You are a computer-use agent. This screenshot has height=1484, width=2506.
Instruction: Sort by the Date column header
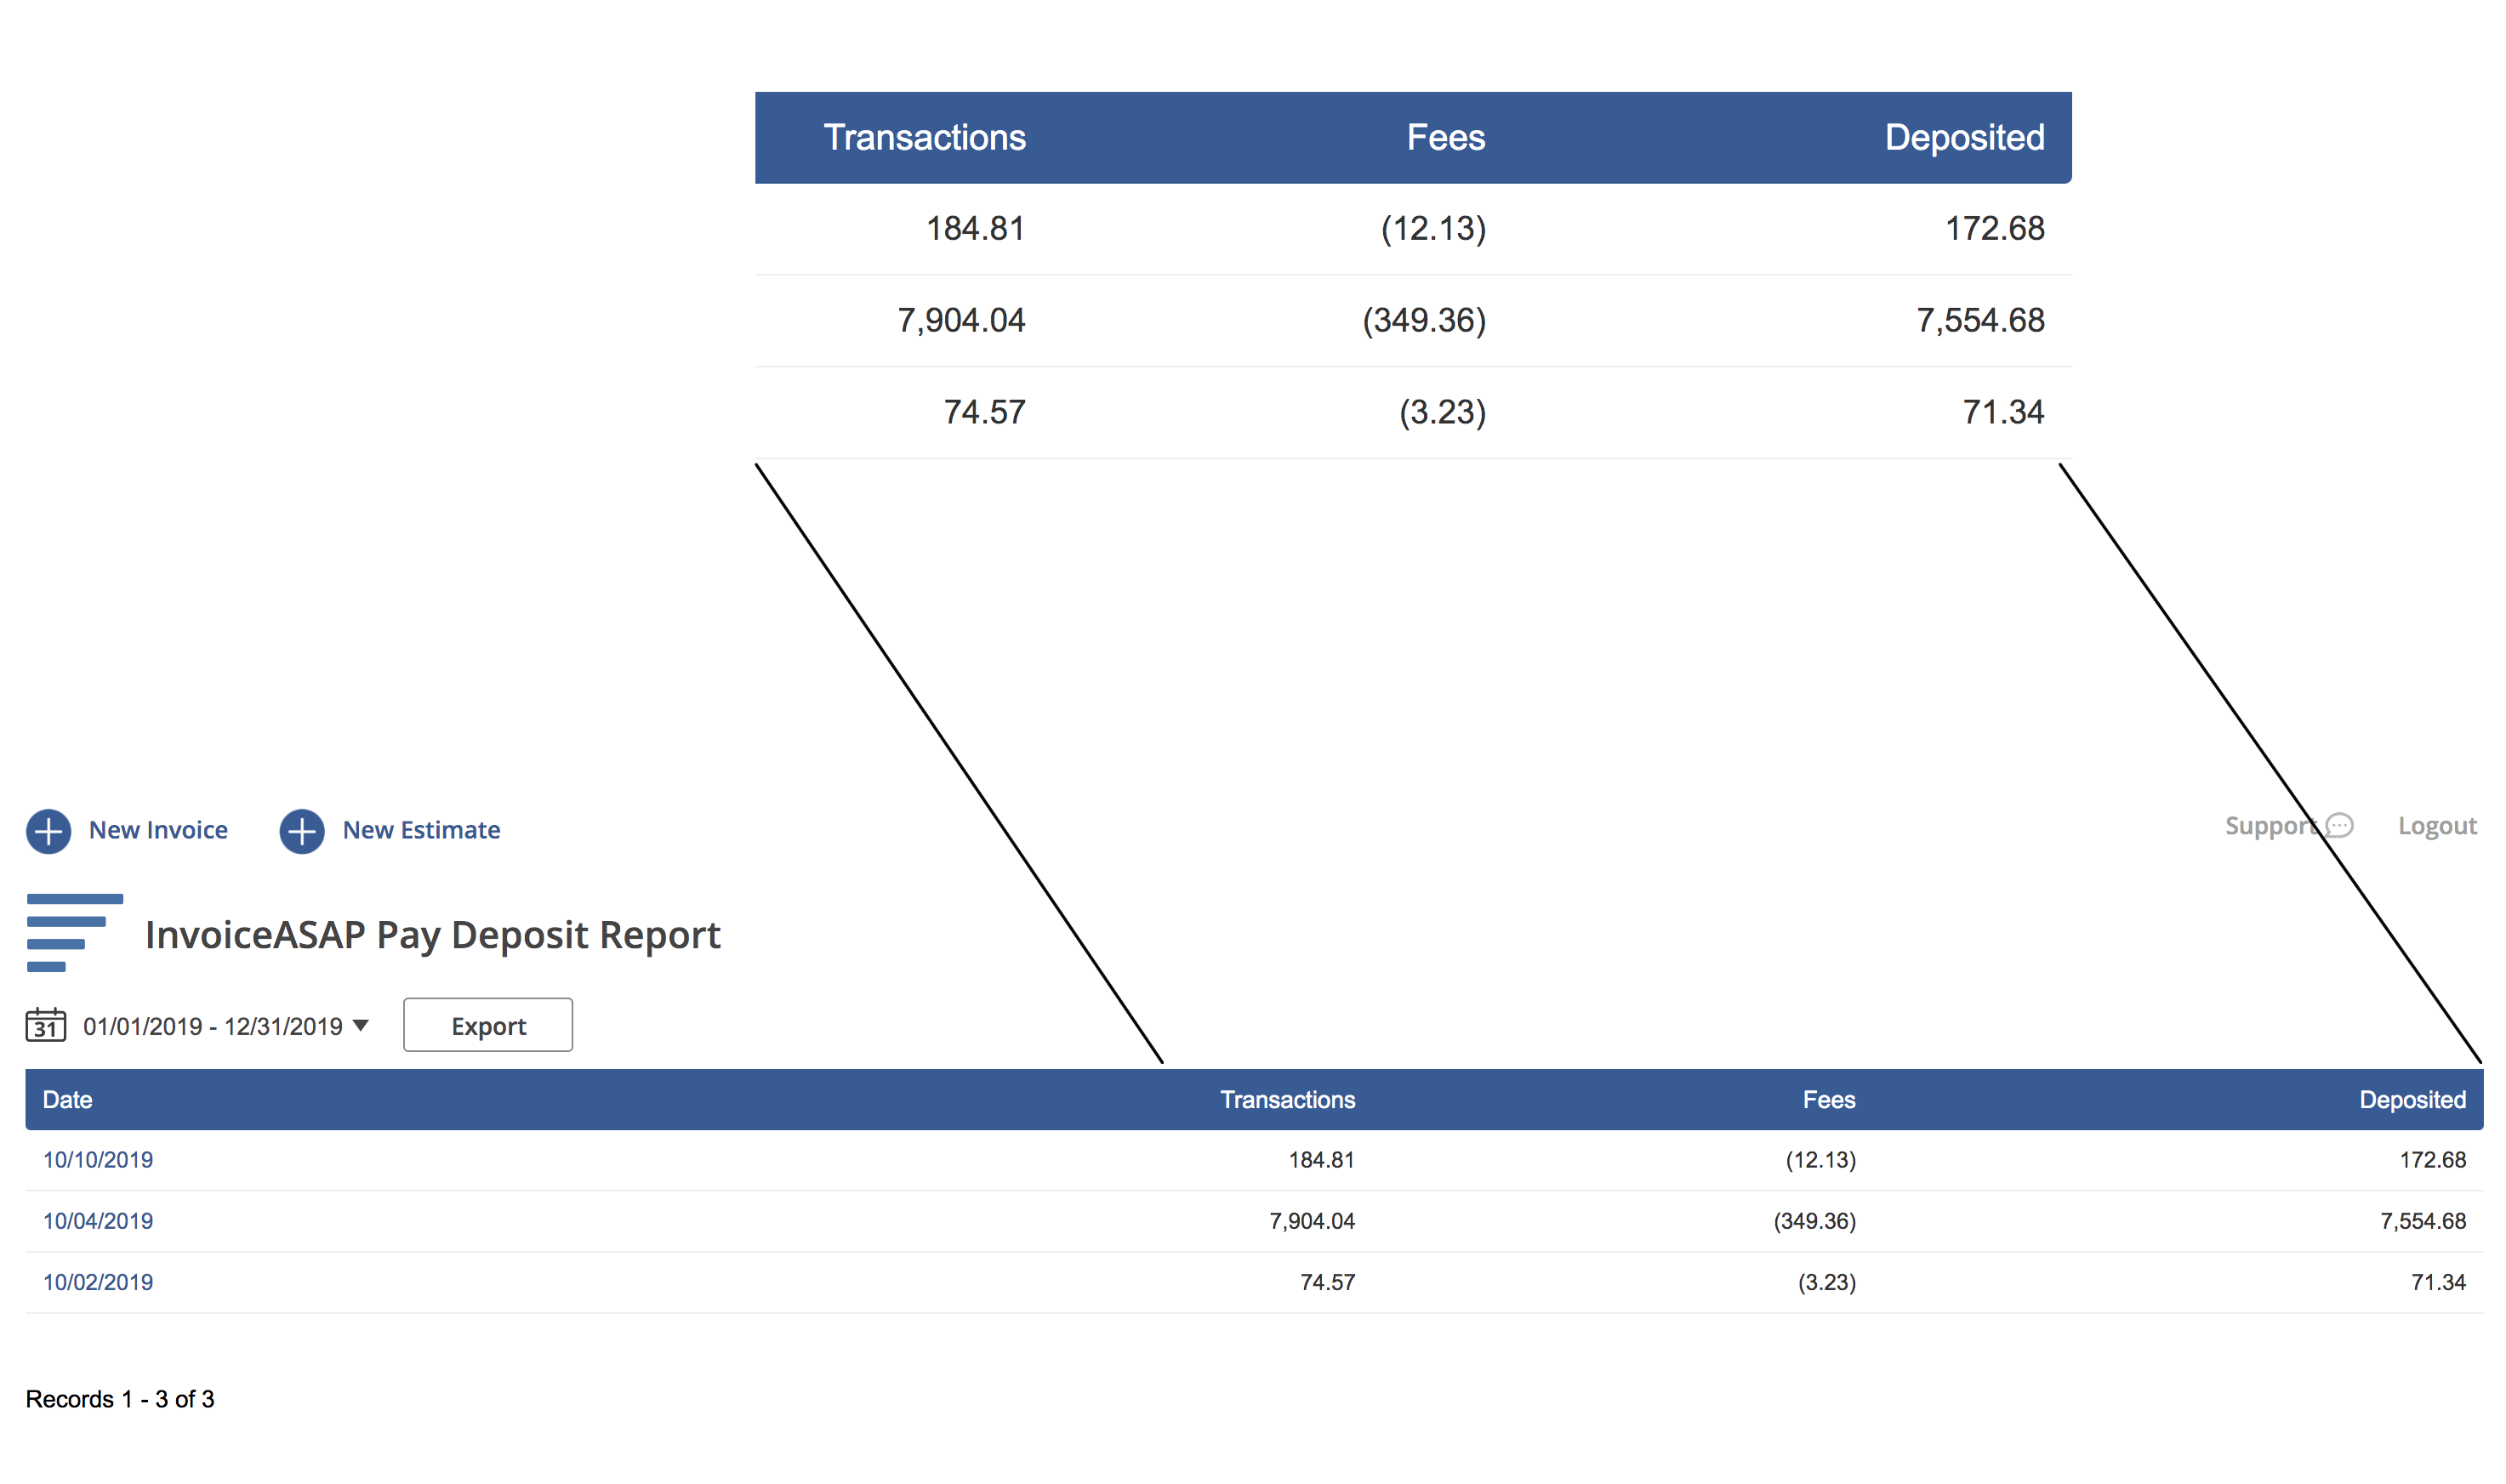click(67, 1100)
